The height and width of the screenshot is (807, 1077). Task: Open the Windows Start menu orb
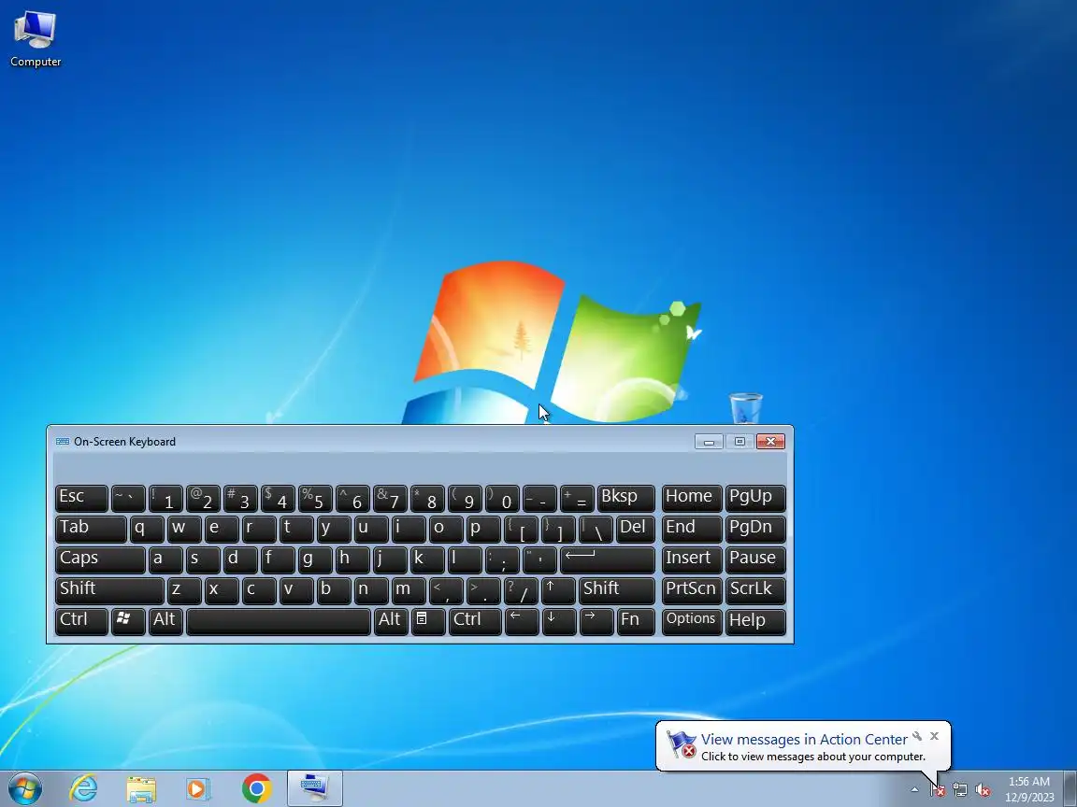(x=24, y=788)
